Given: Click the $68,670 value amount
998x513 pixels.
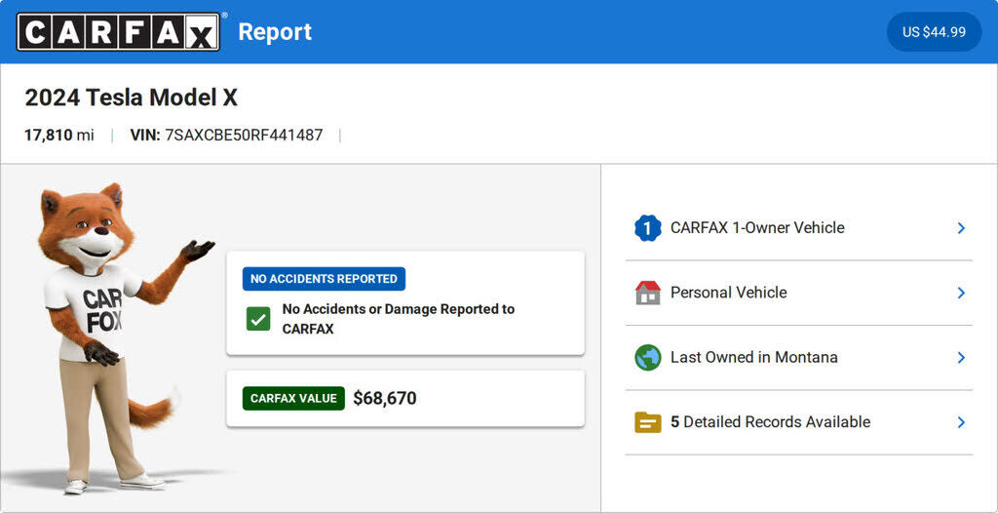Looking at the screenshot, I should coord(385,398).
